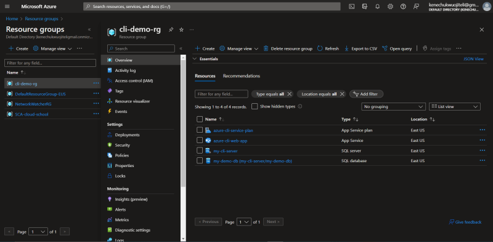Image resolution: width=493 pixels, height=242 pixels.
Task: Open toolbar overflow ellipsis after Assign tags
Action: (458, 49)
